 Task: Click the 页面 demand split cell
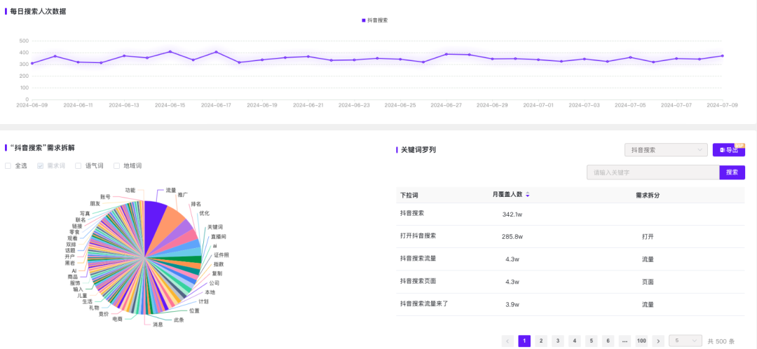pyautogui.click(x=648, y=282)
